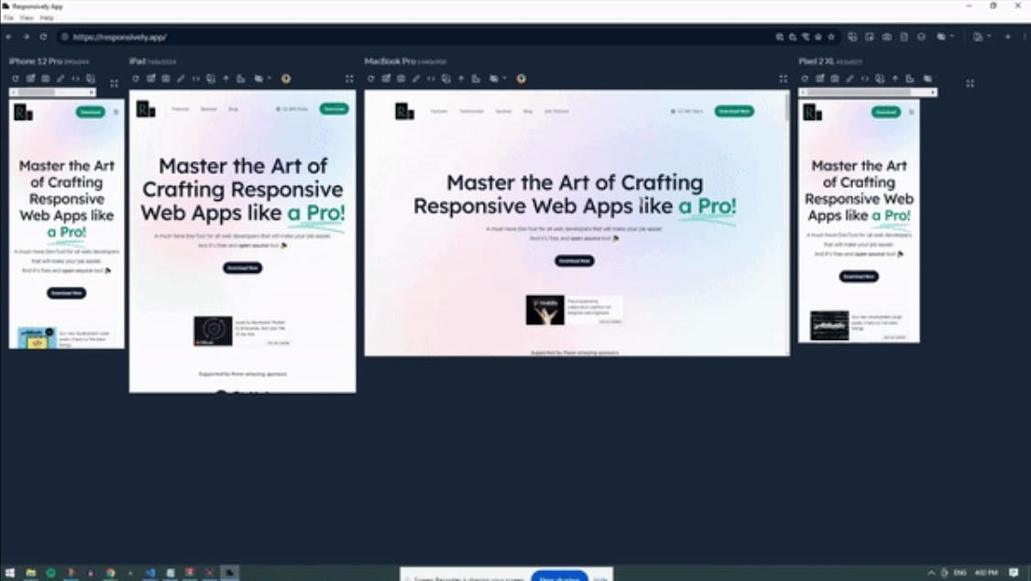
Task: Open the Help menu
Action: (47, 17)
